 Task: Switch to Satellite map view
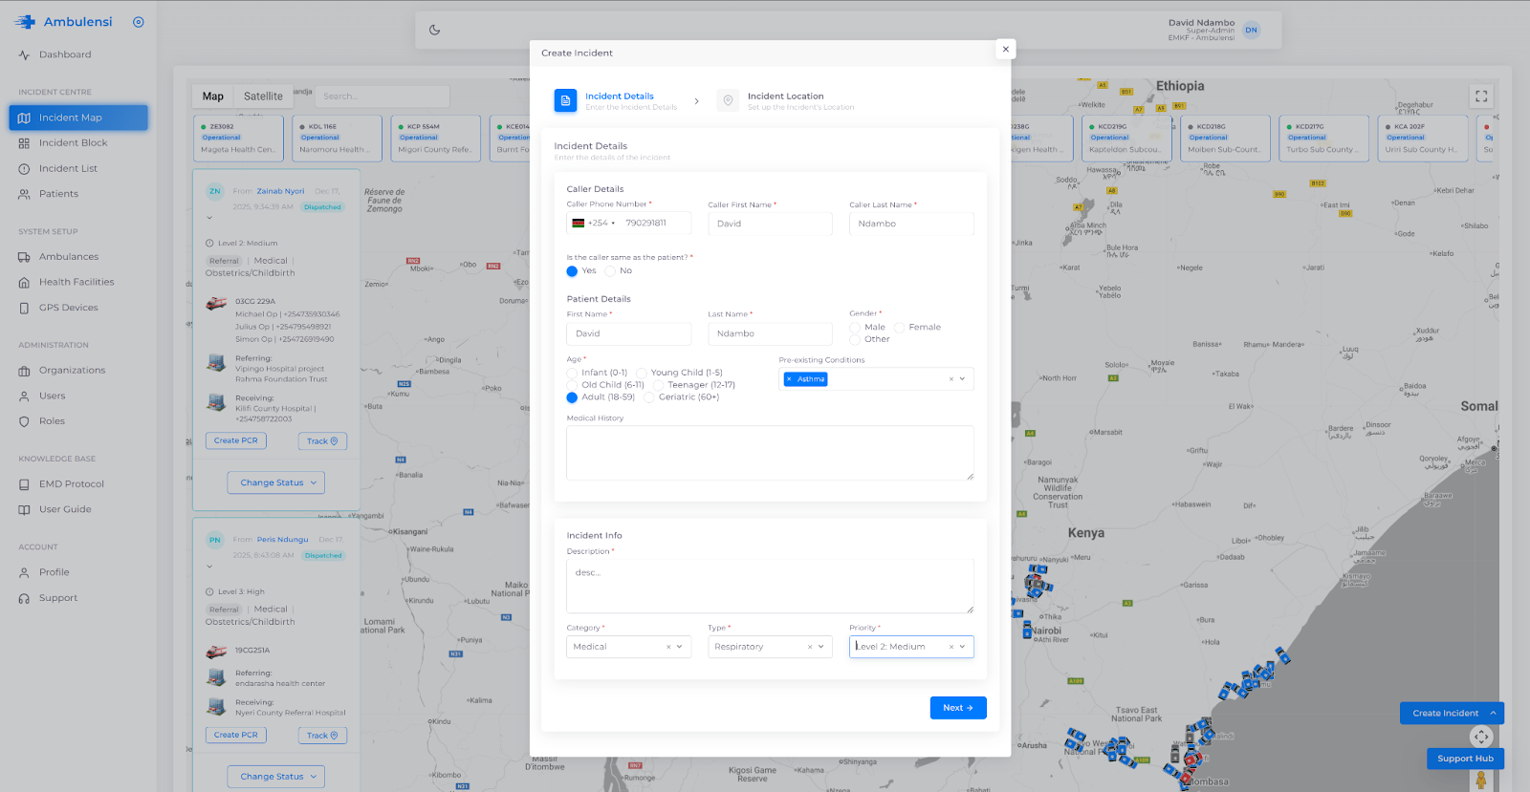[263, 96]
